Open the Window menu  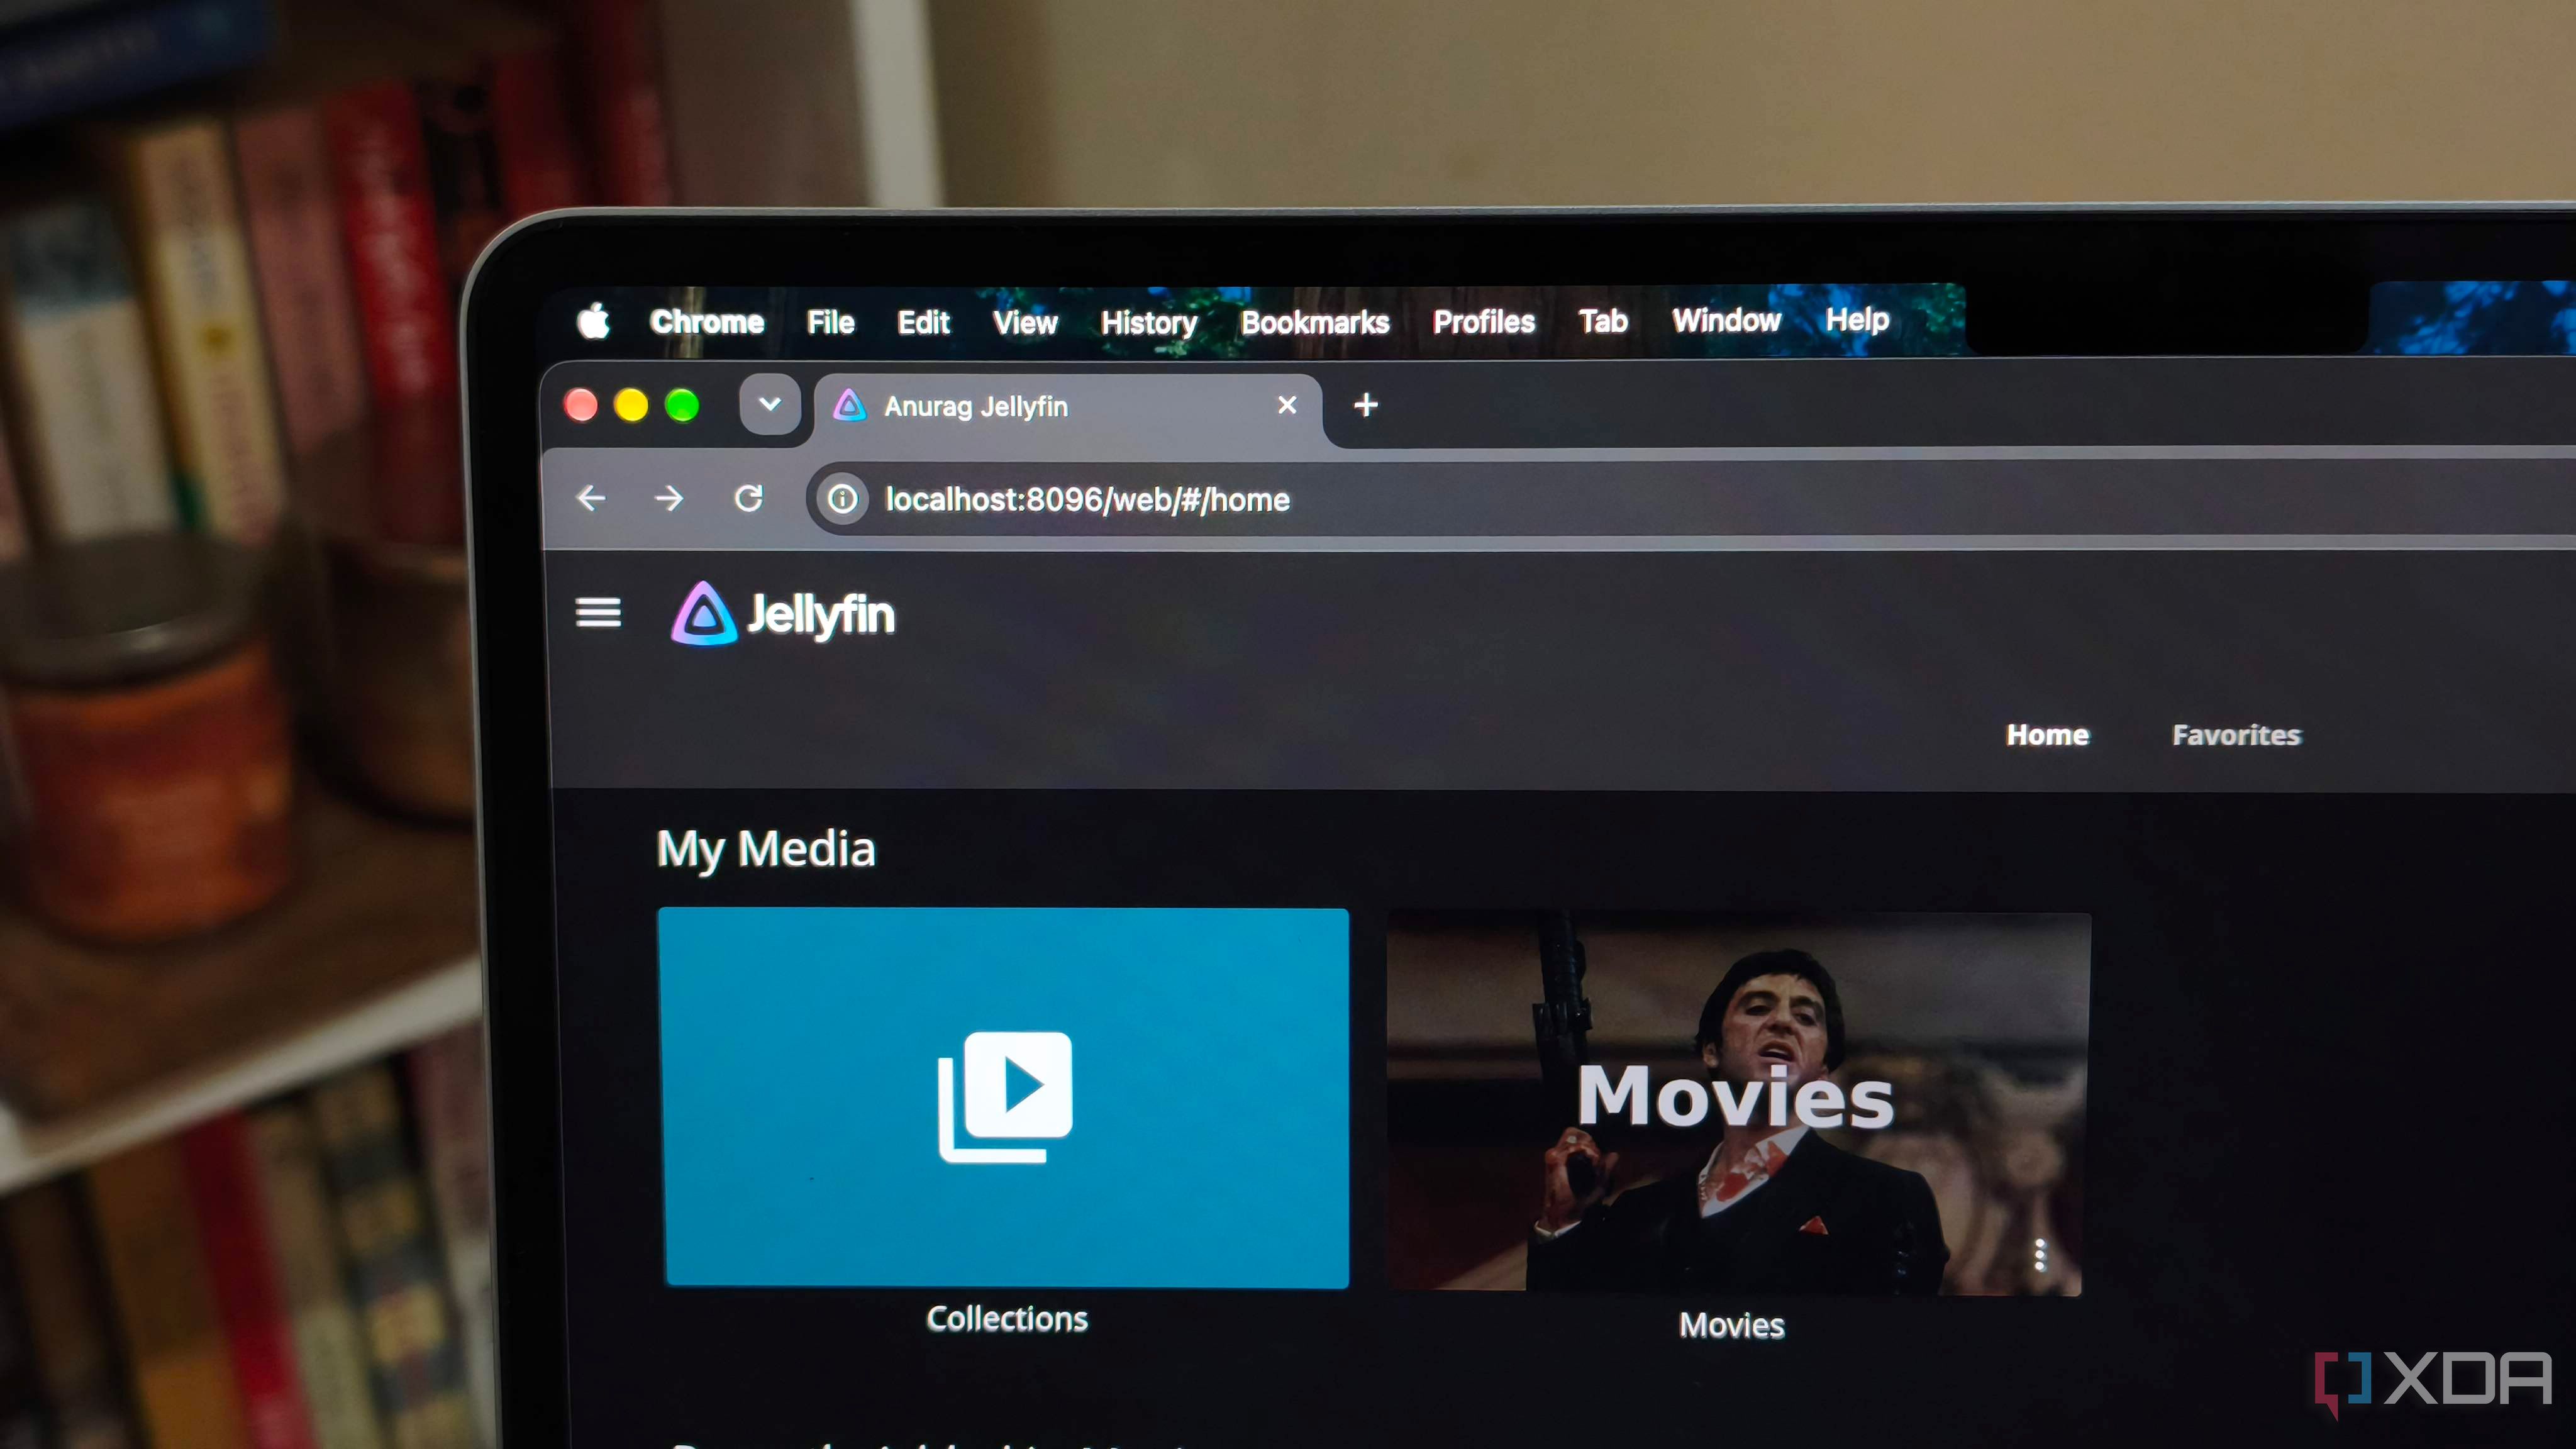(1726, 320)
